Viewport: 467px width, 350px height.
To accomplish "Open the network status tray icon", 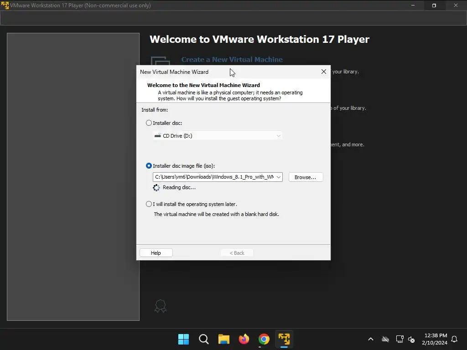I will [400, 339].
